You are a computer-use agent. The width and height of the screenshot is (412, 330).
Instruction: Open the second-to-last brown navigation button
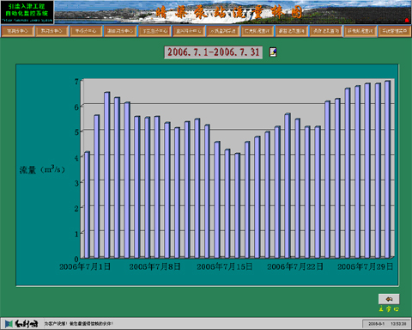[x=360, y=31]
